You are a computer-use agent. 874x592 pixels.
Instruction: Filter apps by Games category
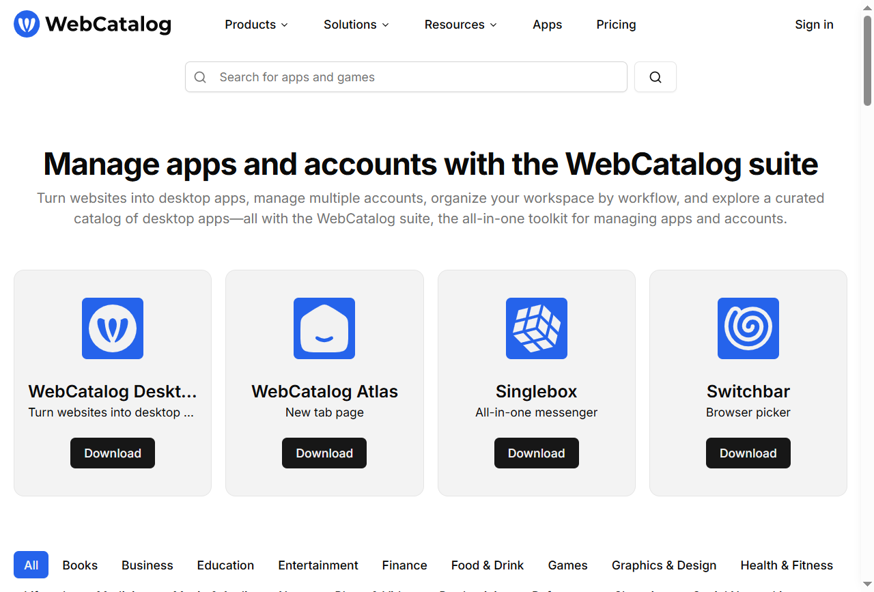567,565
